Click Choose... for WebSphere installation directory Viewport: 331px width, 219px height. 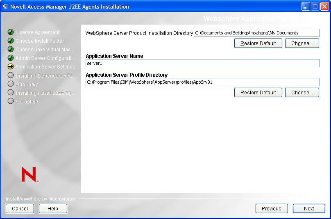pos(302,43)
